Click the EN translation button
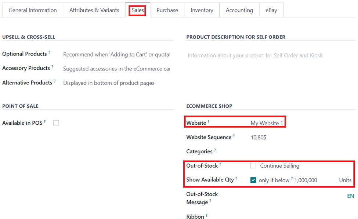This screenshot has width=358, height=219. pyautogui.click(x=350, y=196)
